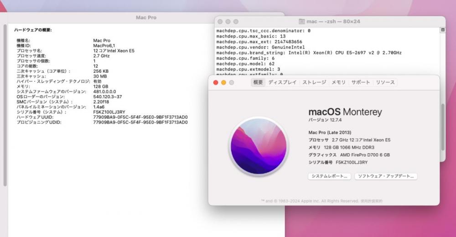Open the サポート tab

pos(361,82)
